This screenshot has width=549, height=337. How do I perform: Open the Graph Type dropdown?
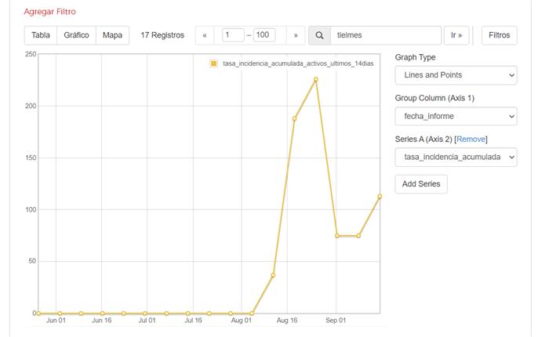456,75
